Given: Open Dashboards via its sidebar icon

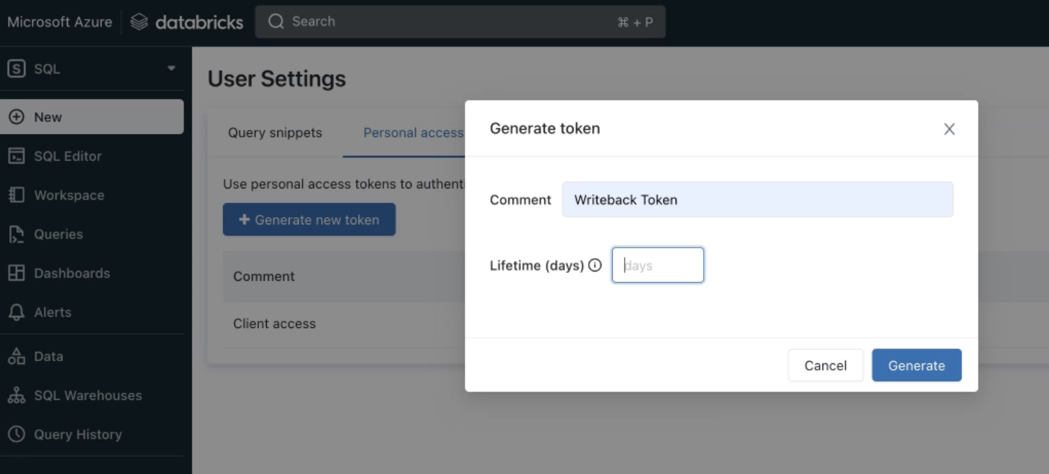Looking at the screenshot, I should point(16,273).
